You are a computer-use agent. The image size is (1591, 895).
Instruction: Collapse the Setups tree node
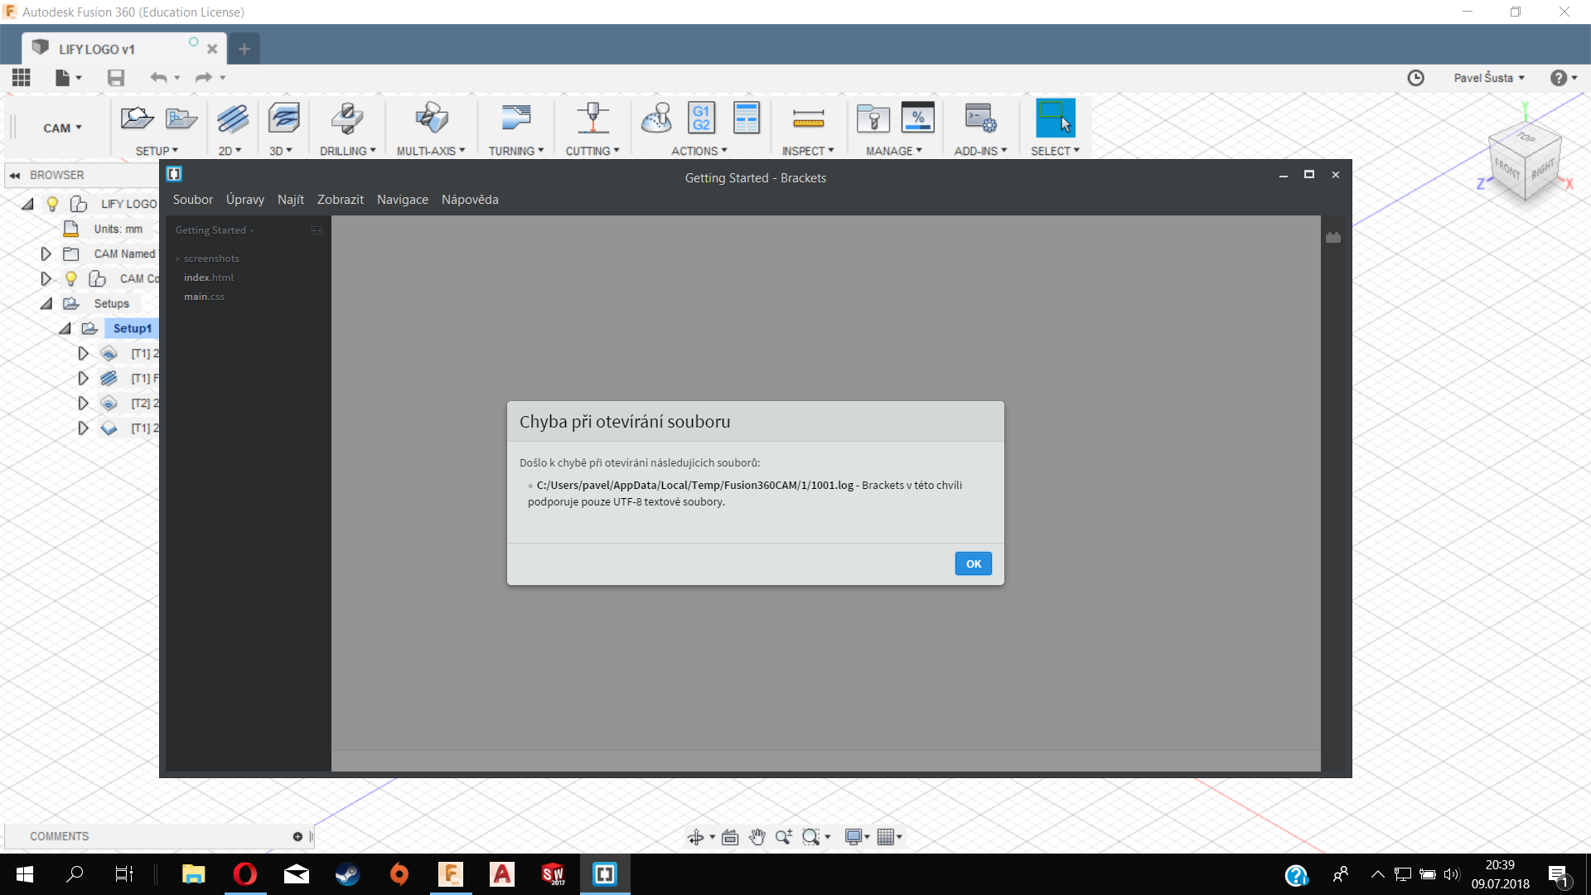pyautogui.click(x=46, y=304)
